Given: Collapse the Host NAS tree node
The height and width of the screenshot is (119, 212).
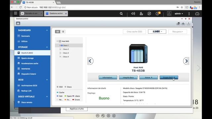Looking at the screenshot, I should [57, 41].
